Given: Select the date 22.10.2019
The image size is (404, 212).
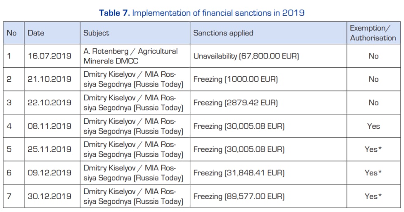Looking at the screenshot, I should tap(50, 103).
